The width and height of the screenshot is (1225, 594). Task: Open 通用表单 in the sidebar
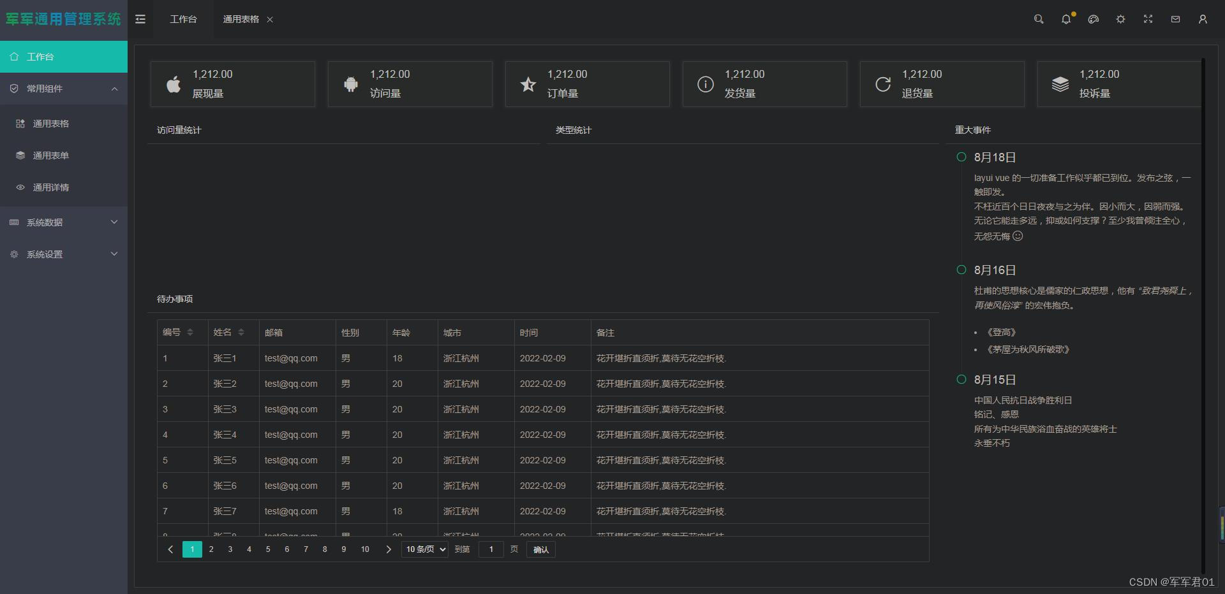[64, 156]
